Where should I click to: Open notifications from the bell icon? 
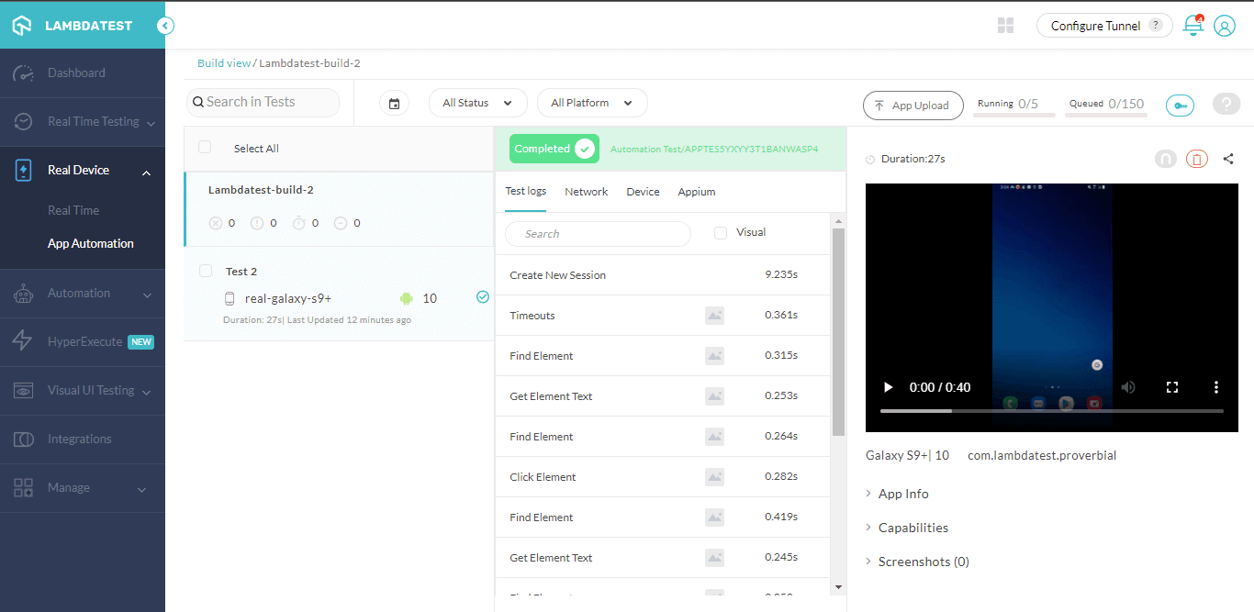(x=1192, y=25)
